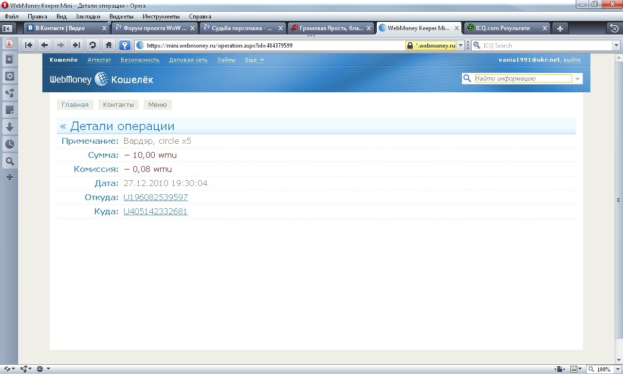Image resolution: width=623 pixels, height=374 pixels.
Task: Go back one page
Action: (44, 45)
